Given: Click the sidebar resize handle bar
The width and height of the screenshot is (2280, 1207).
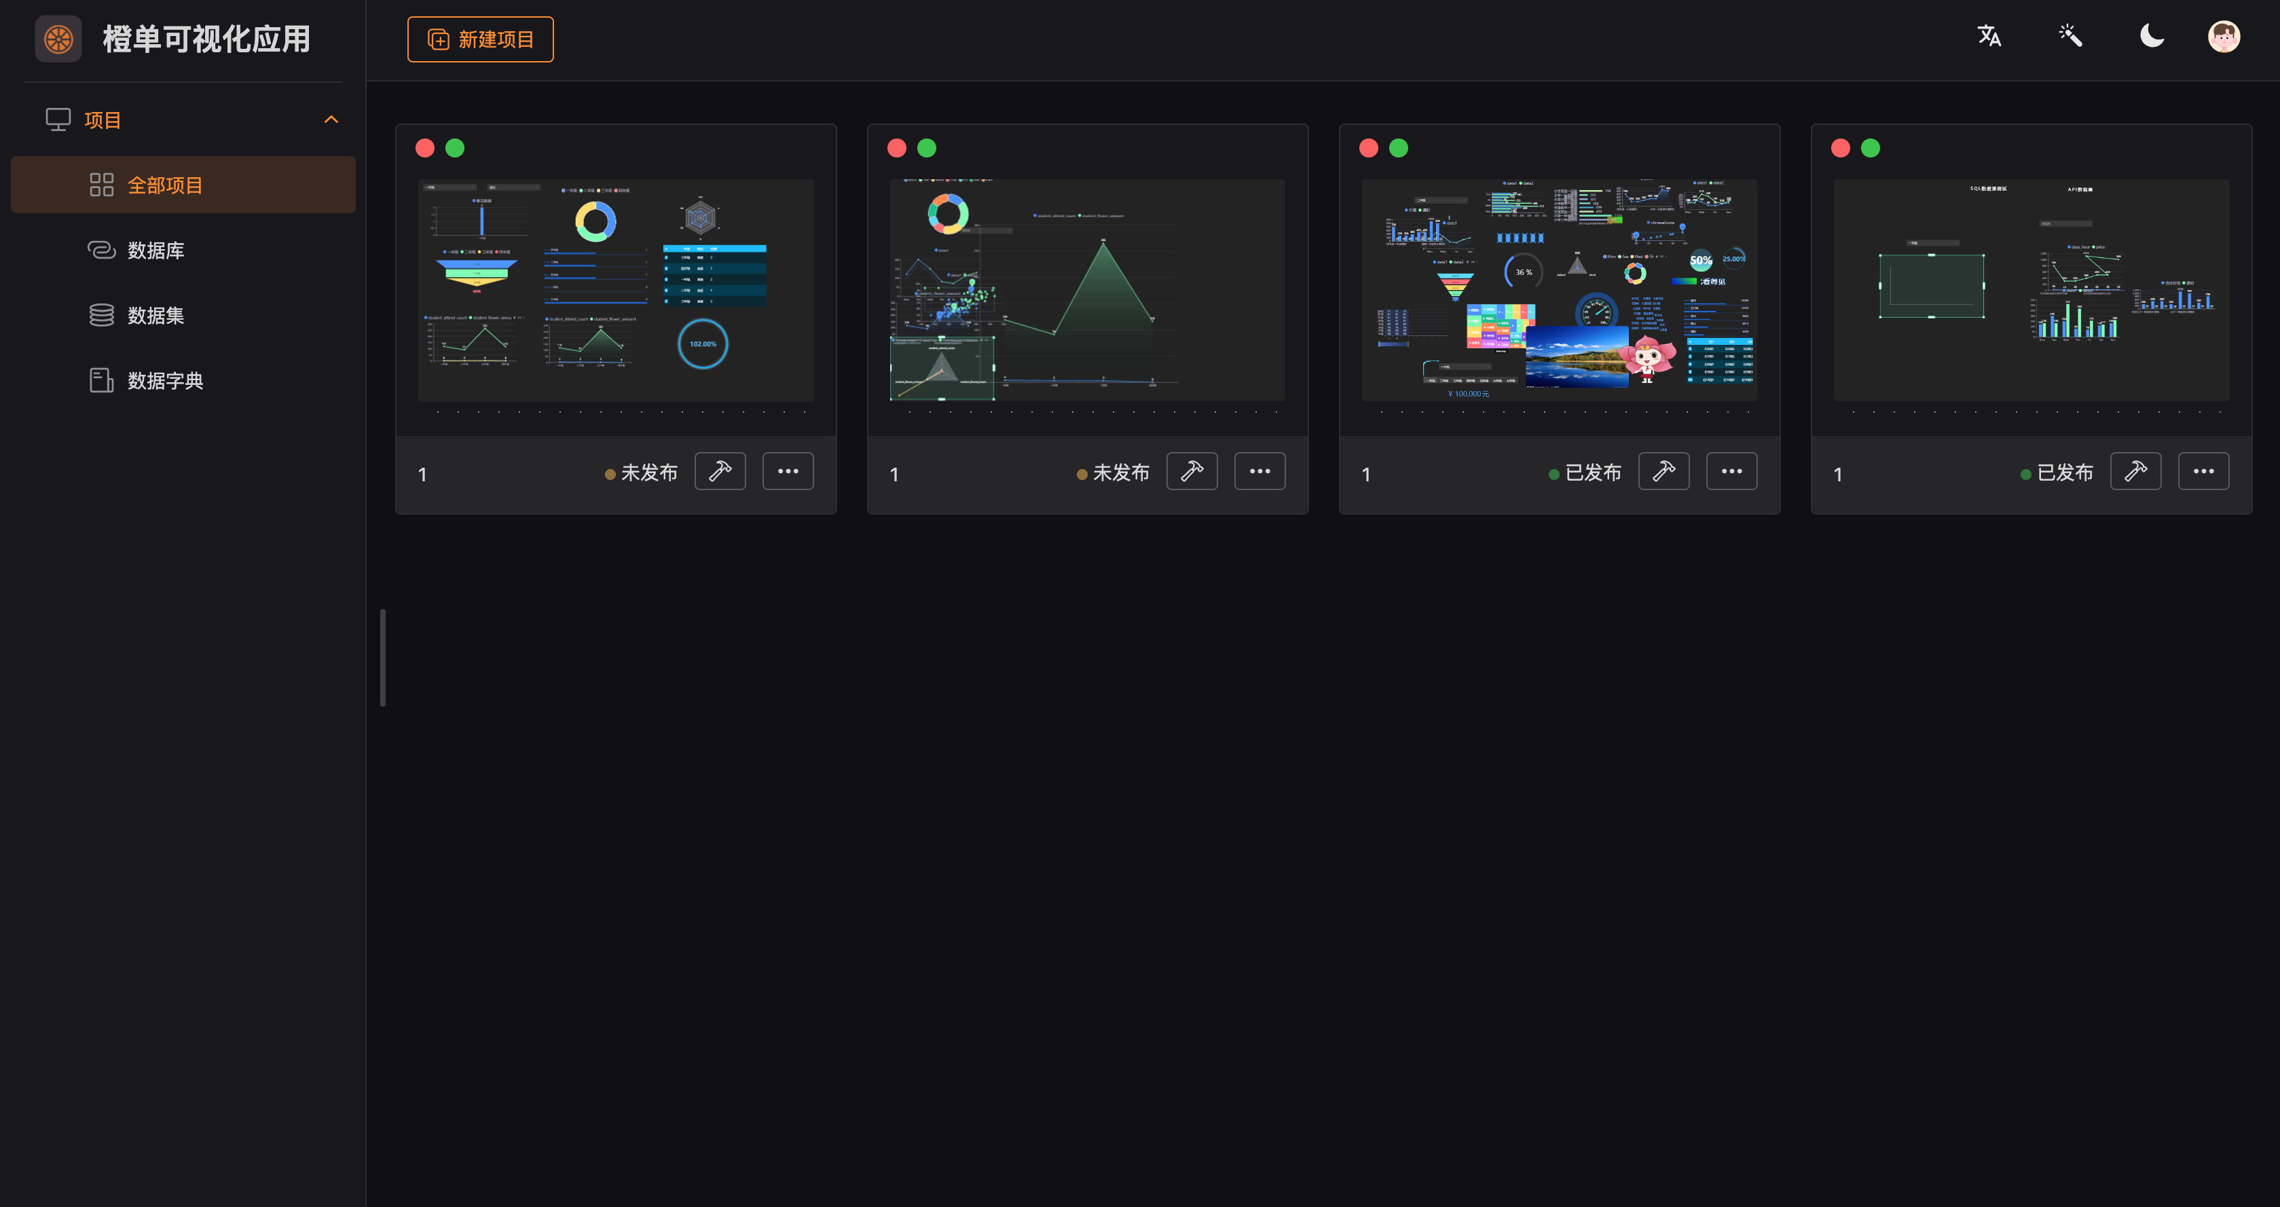Looking at the screenshot, I should [382, 658].
